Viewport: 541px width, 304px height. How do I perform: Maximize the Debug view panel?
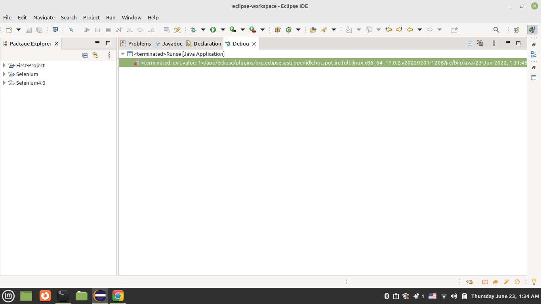click(518, 43)
